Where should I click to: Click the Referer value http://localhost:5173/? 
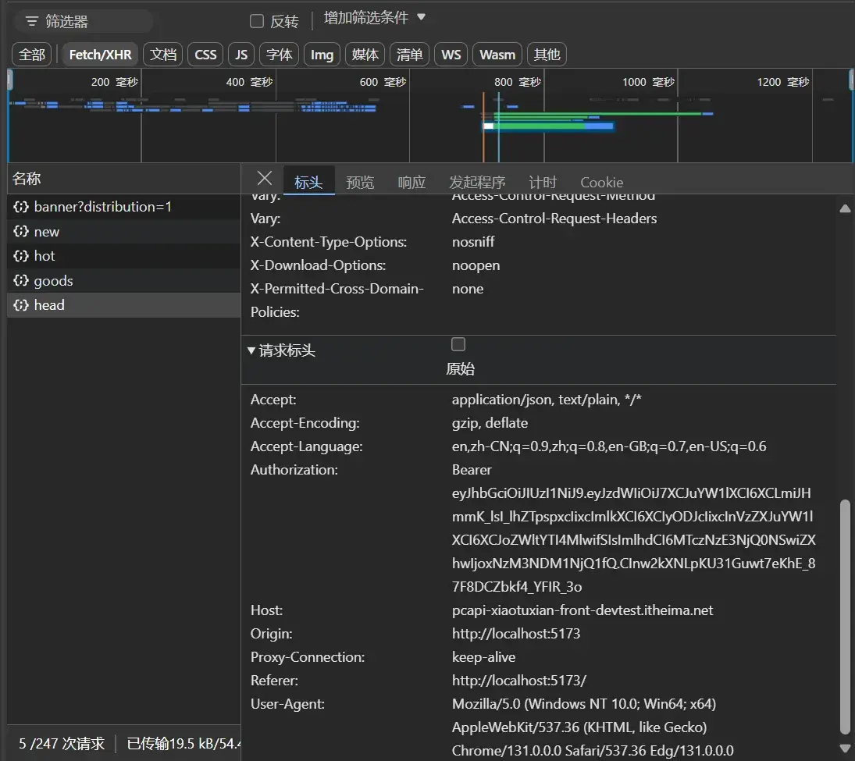pos(519,681)
